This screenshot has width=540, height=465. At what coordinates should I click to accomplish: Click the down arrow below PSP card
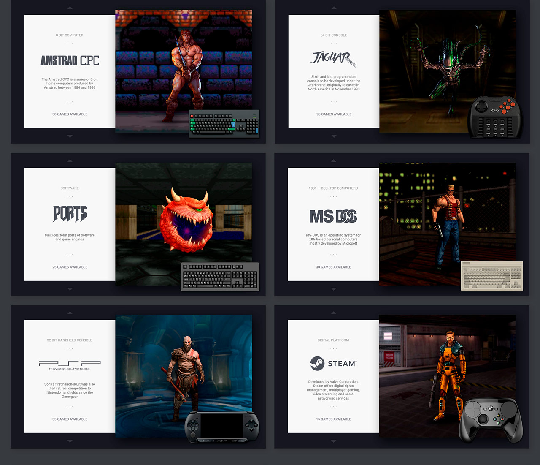pyautogui.click(x=70, y=441)
